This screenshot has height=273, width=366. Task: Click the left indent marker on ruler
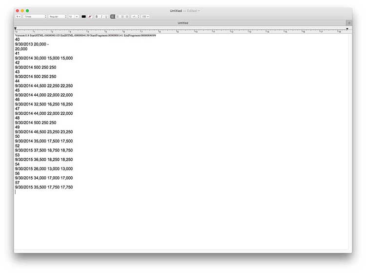click(x=16, y=29)
